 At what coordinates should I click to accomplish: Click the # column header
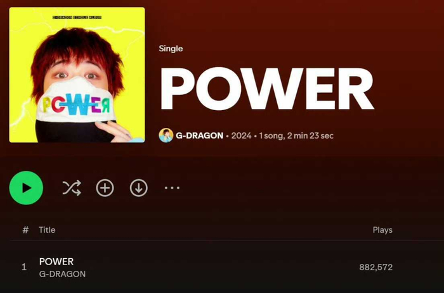[x=25, y=230]
